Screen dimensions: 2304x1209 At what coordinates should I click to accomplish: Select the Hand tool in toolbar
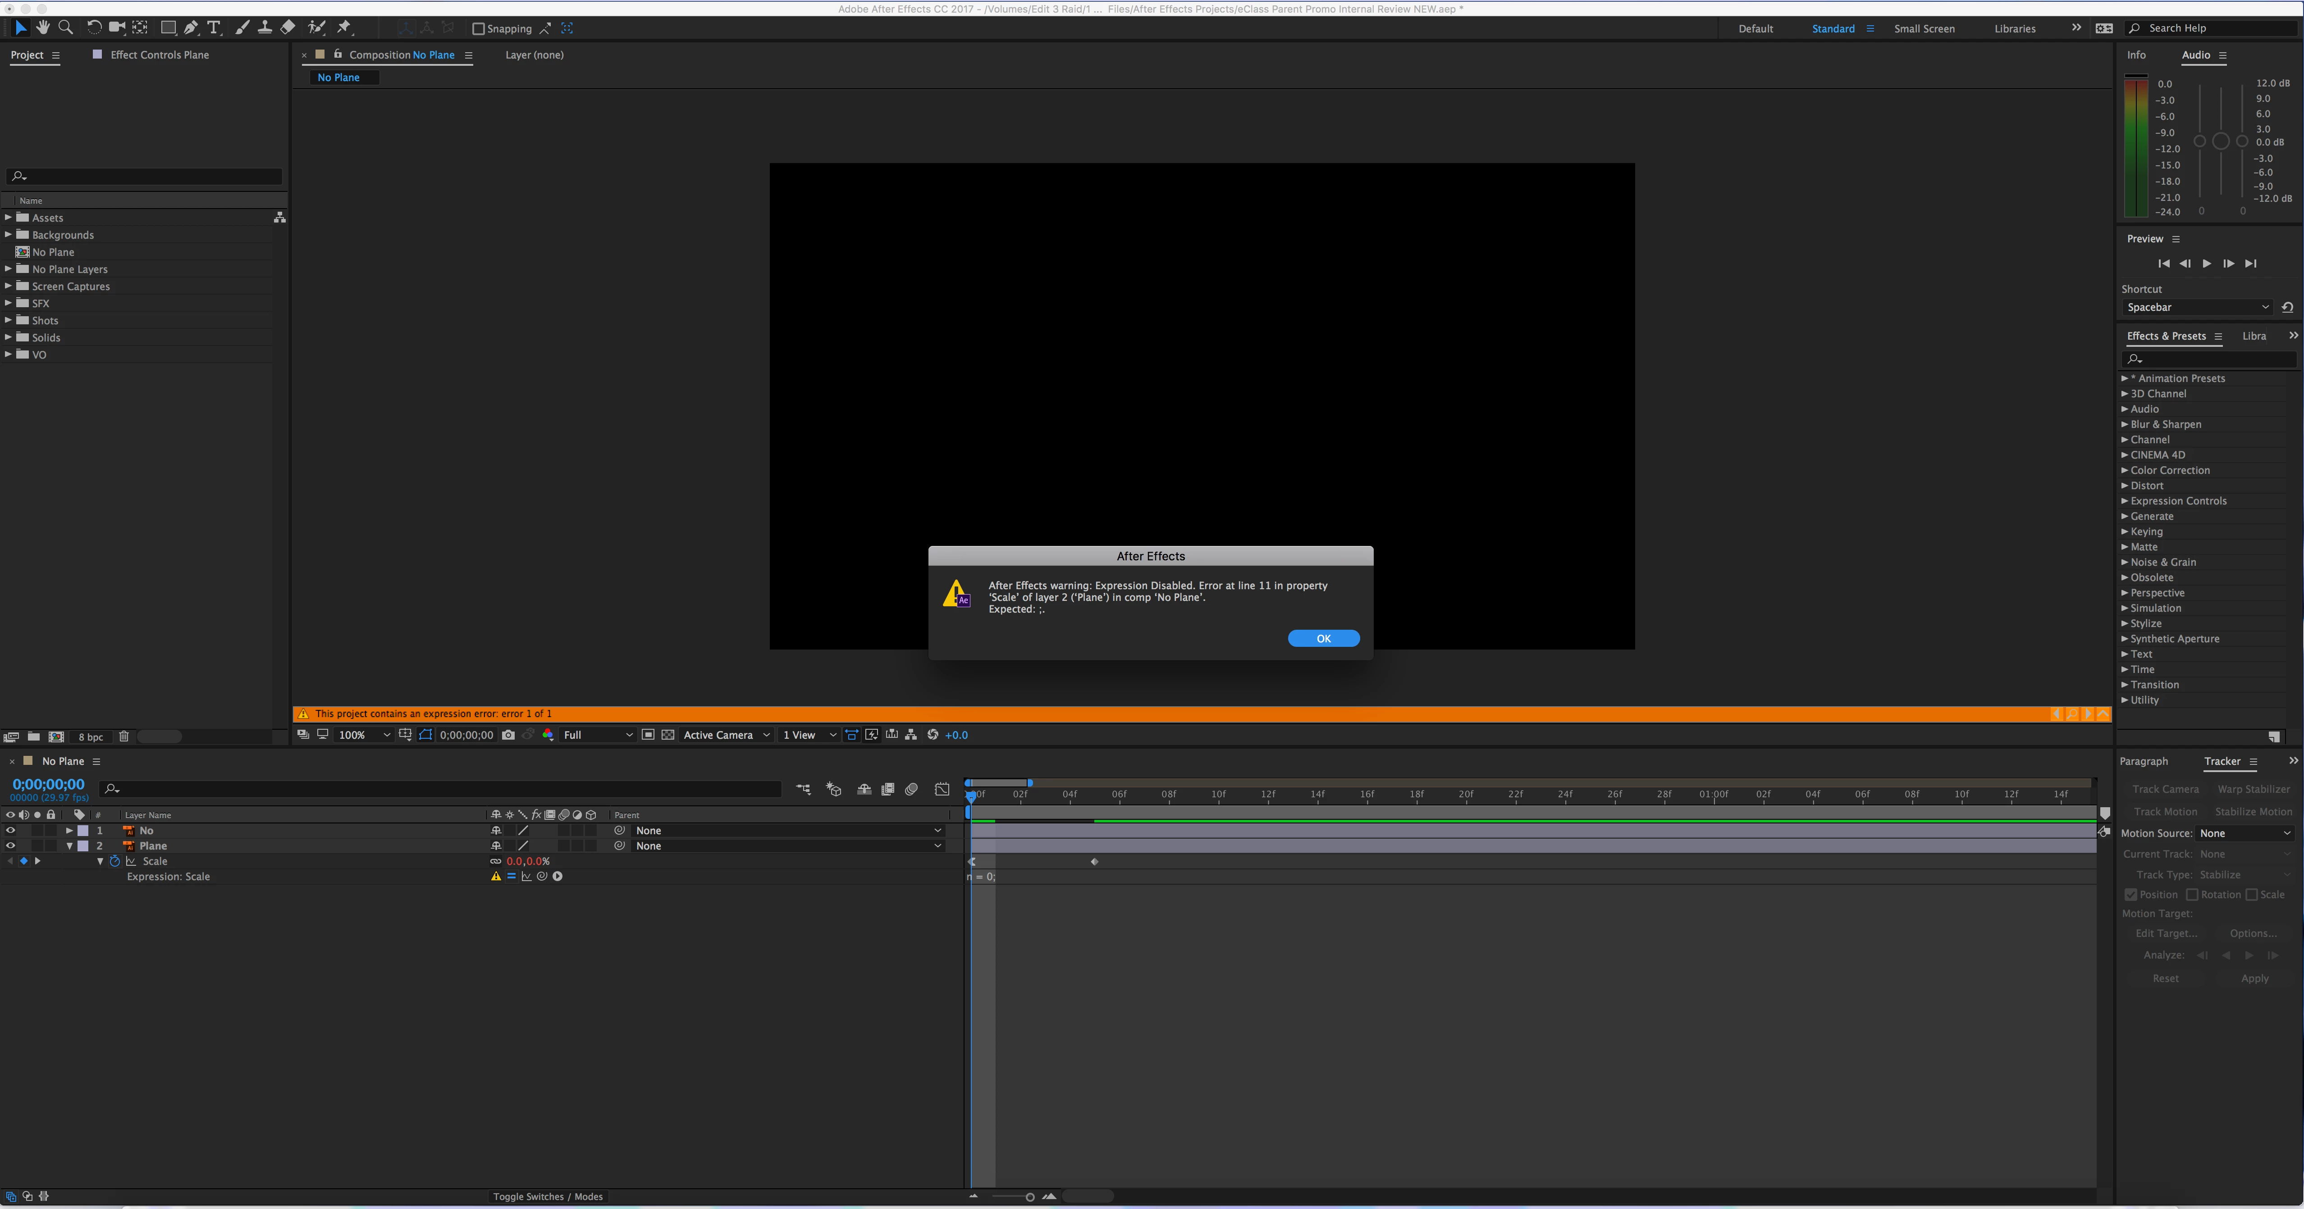42,27
